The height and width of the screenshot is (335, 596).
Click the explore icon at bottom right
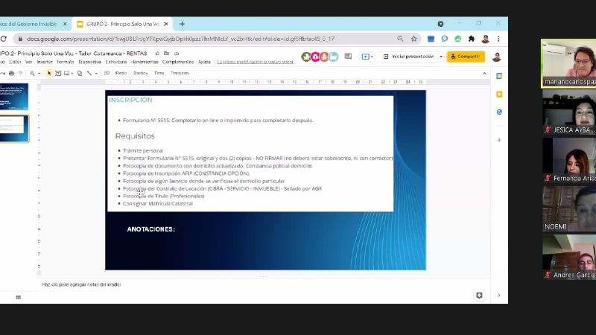479,295
